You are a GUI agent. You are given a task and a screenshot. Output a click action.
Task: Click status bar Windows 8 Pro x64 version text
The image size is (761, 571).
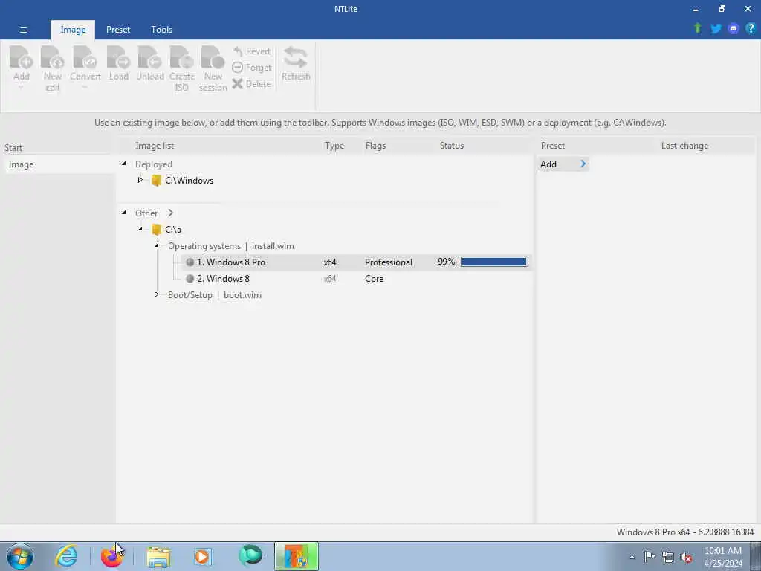coord(684,532)
